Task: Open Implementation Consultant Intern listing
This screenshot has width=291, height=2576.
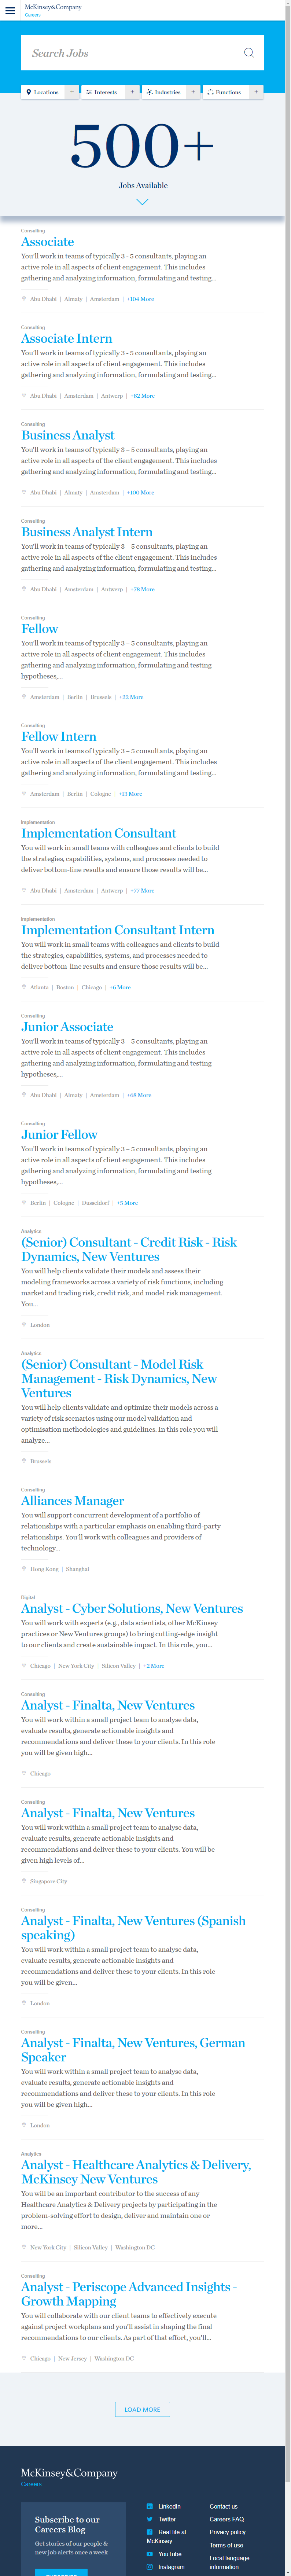Action: point(118,930)
